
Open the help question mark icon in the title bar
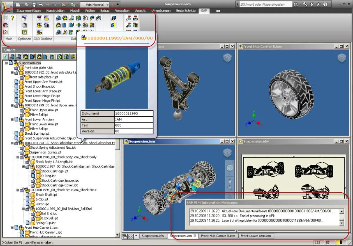[x=326, y=4]
